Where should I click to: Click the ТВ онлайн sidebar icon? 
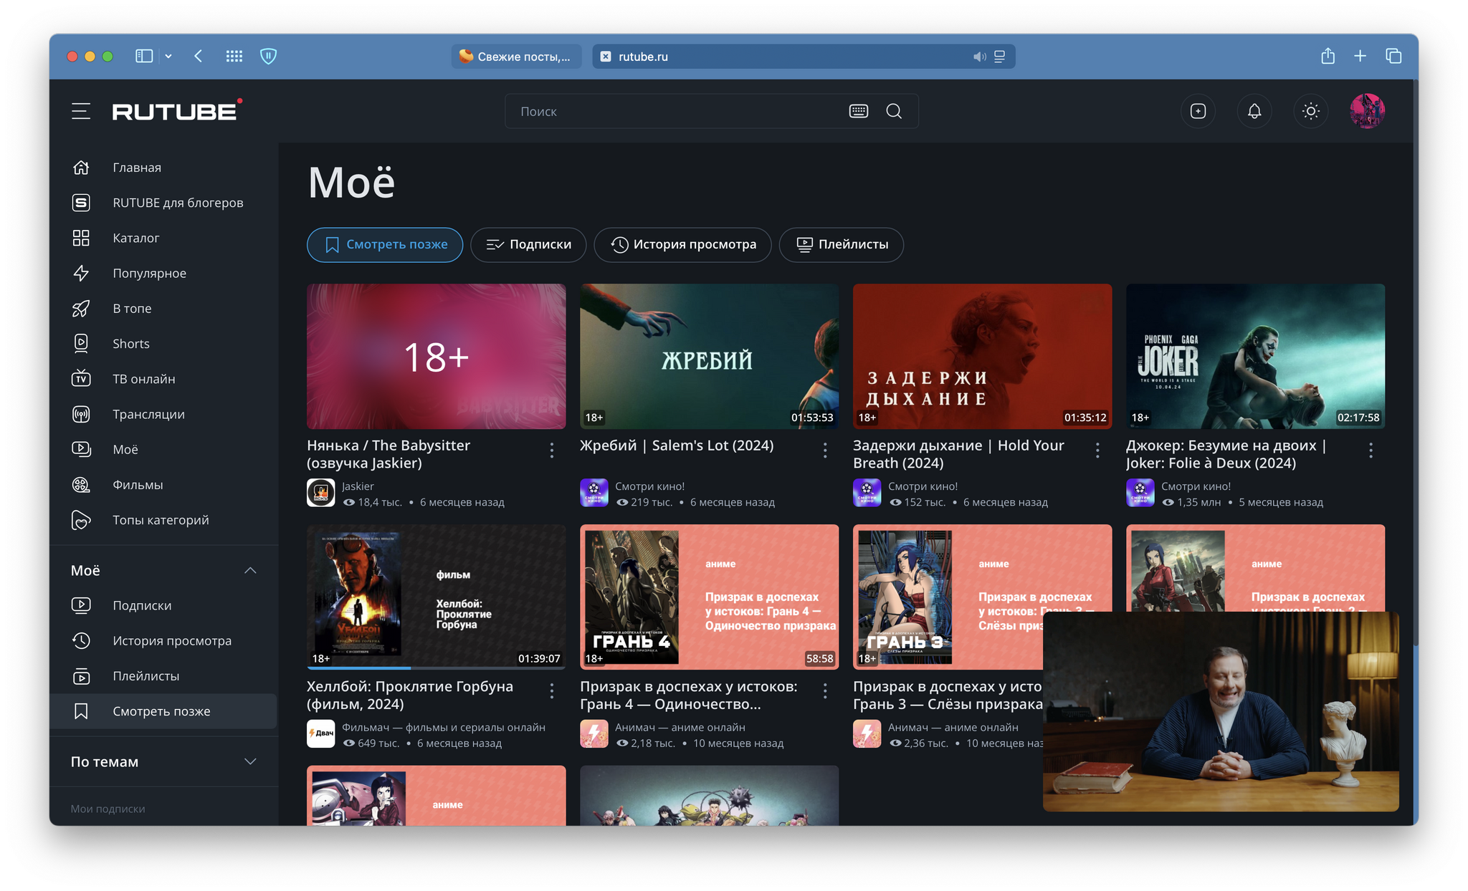point(81,379)
